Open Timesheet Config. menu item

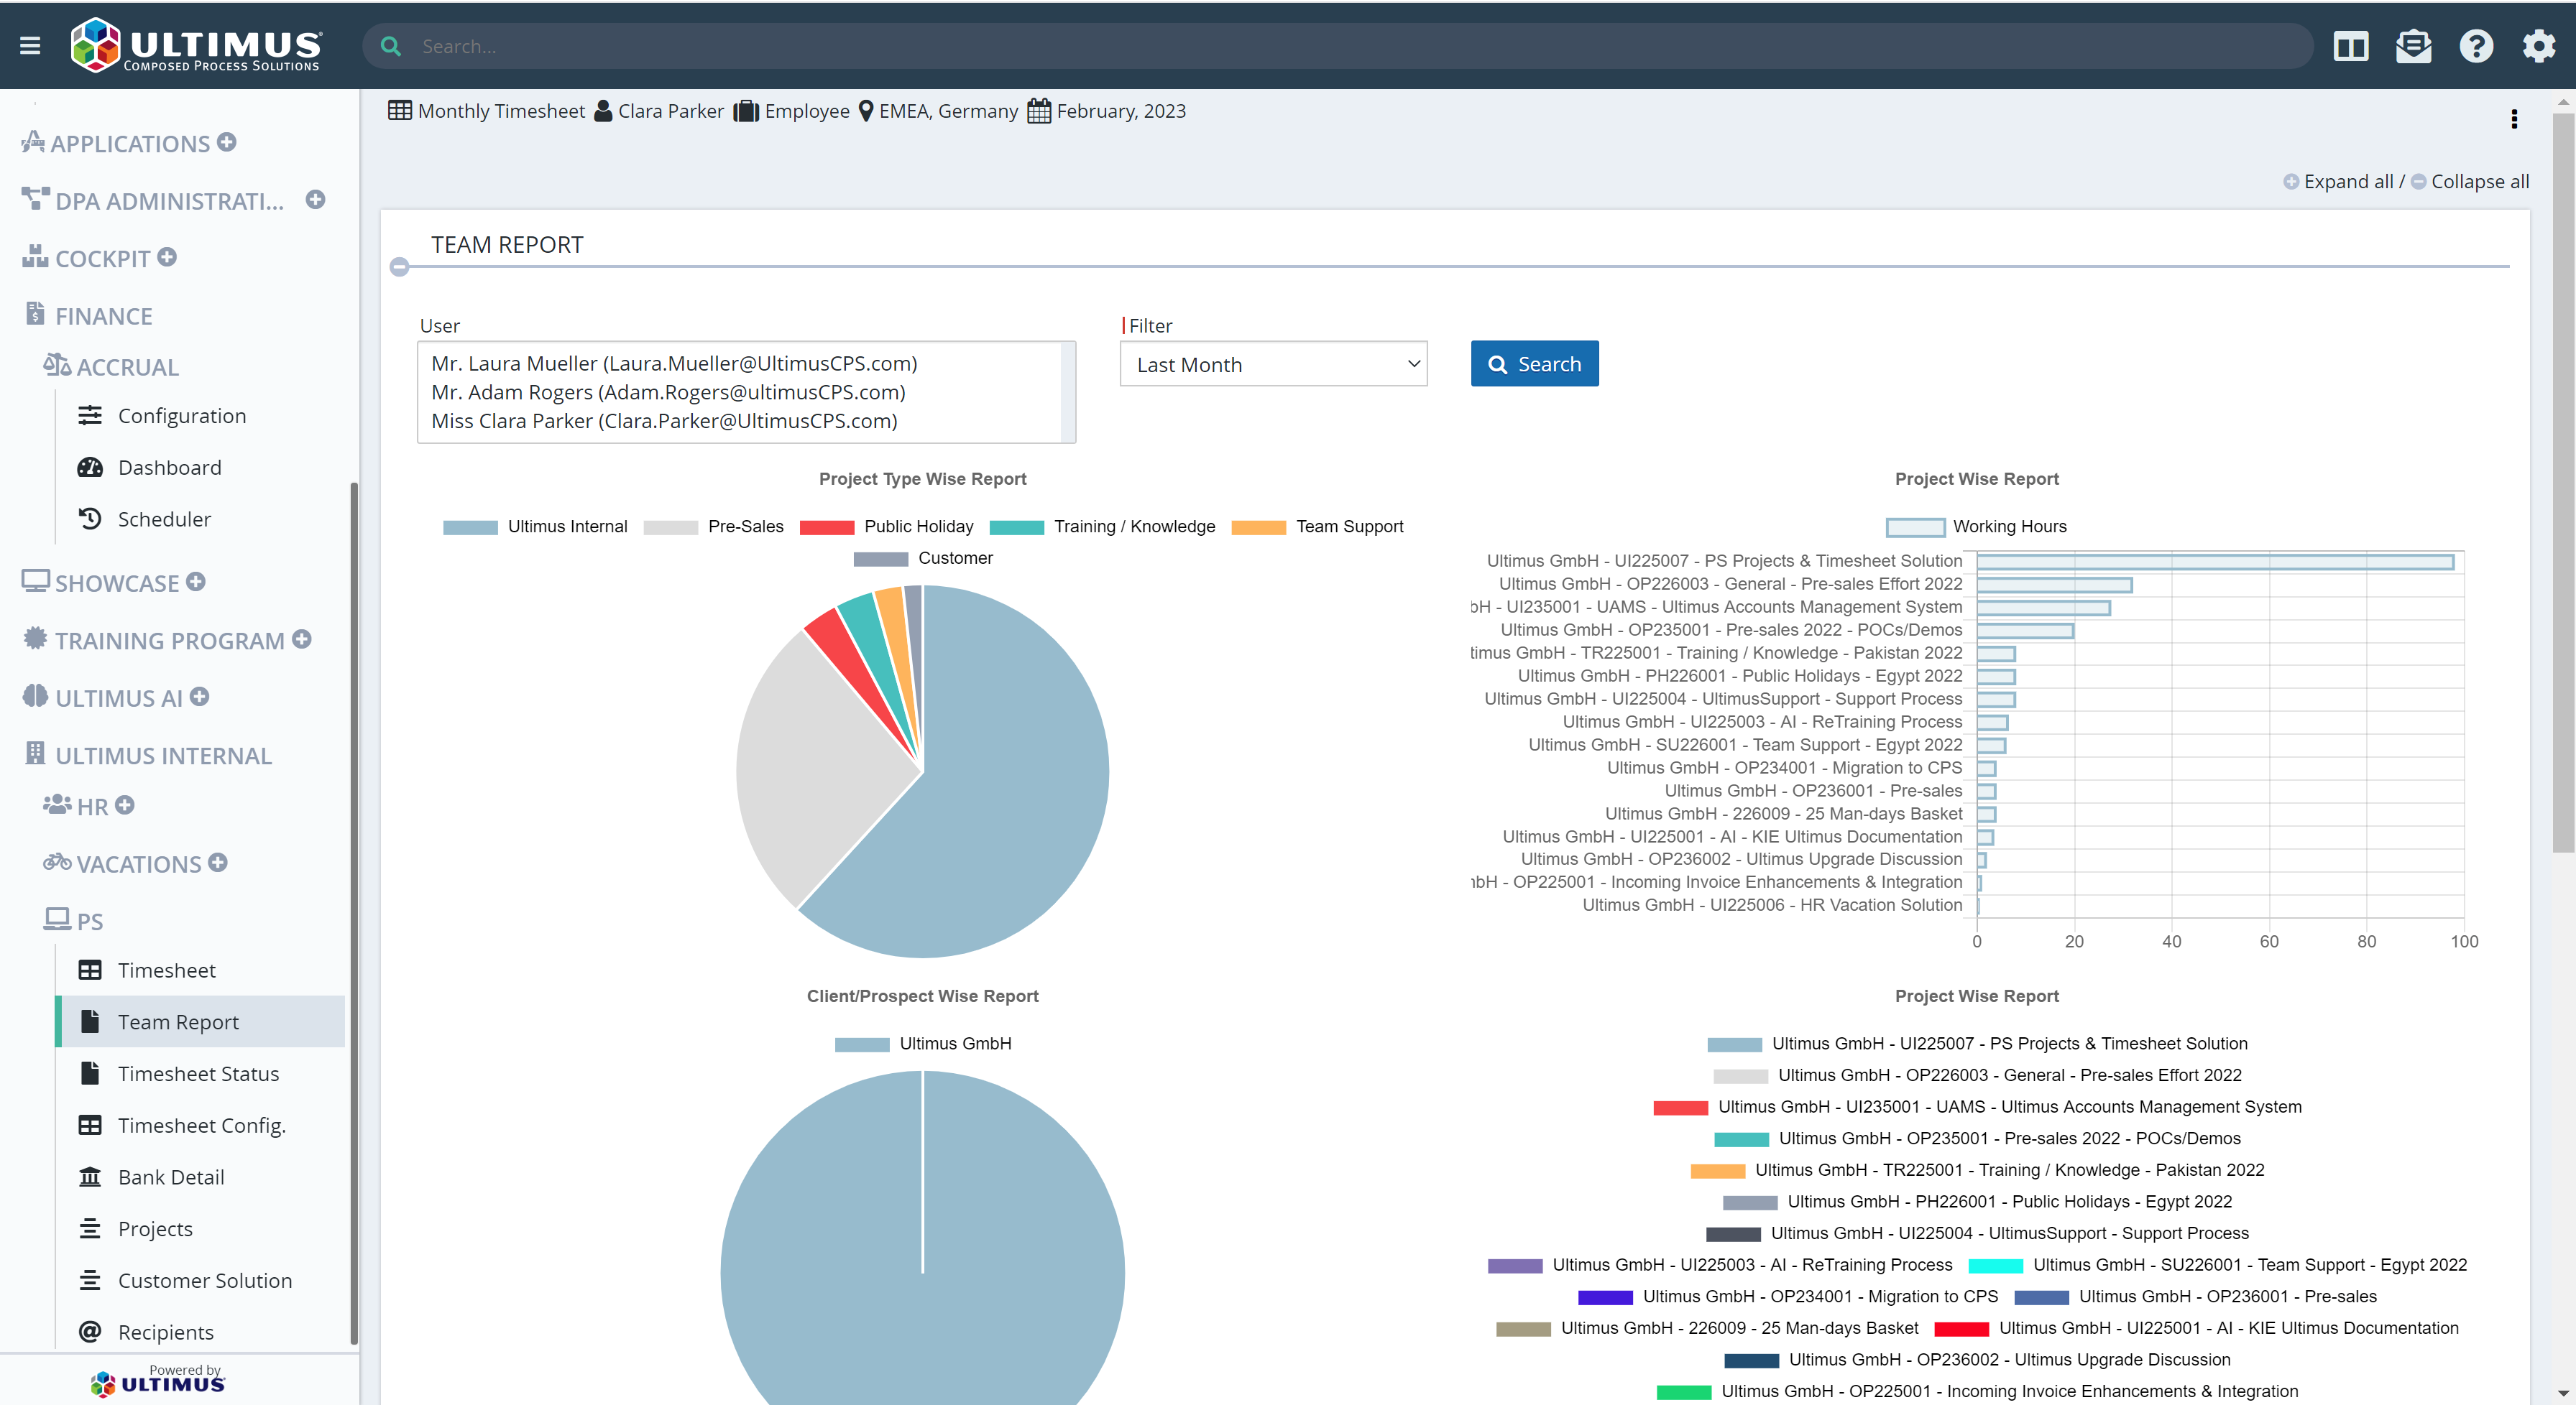pos(200,1125)
